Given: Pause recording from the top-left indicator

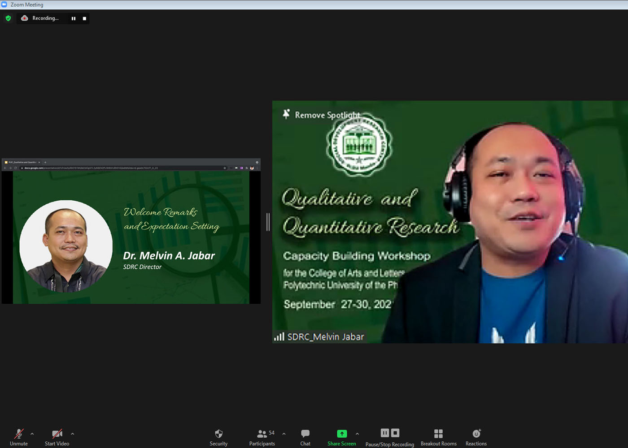Looking at the screenshot, I should (x=74, y=18).
